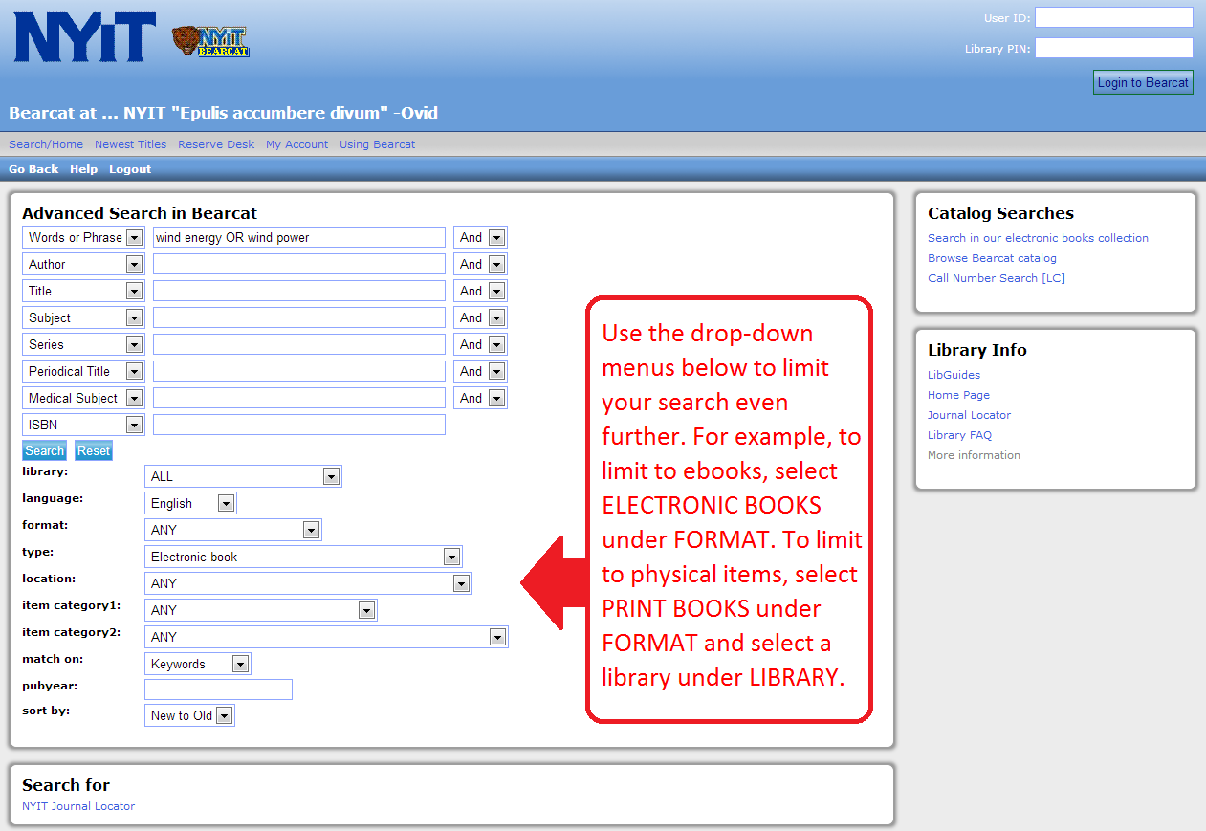Viewport: 1206px width, 831px height.
Task: Click the Search button
Action: point(45,450)
